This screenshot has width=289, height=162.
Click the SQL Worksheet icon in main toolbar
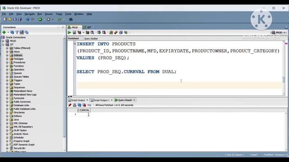pos(60,19)
